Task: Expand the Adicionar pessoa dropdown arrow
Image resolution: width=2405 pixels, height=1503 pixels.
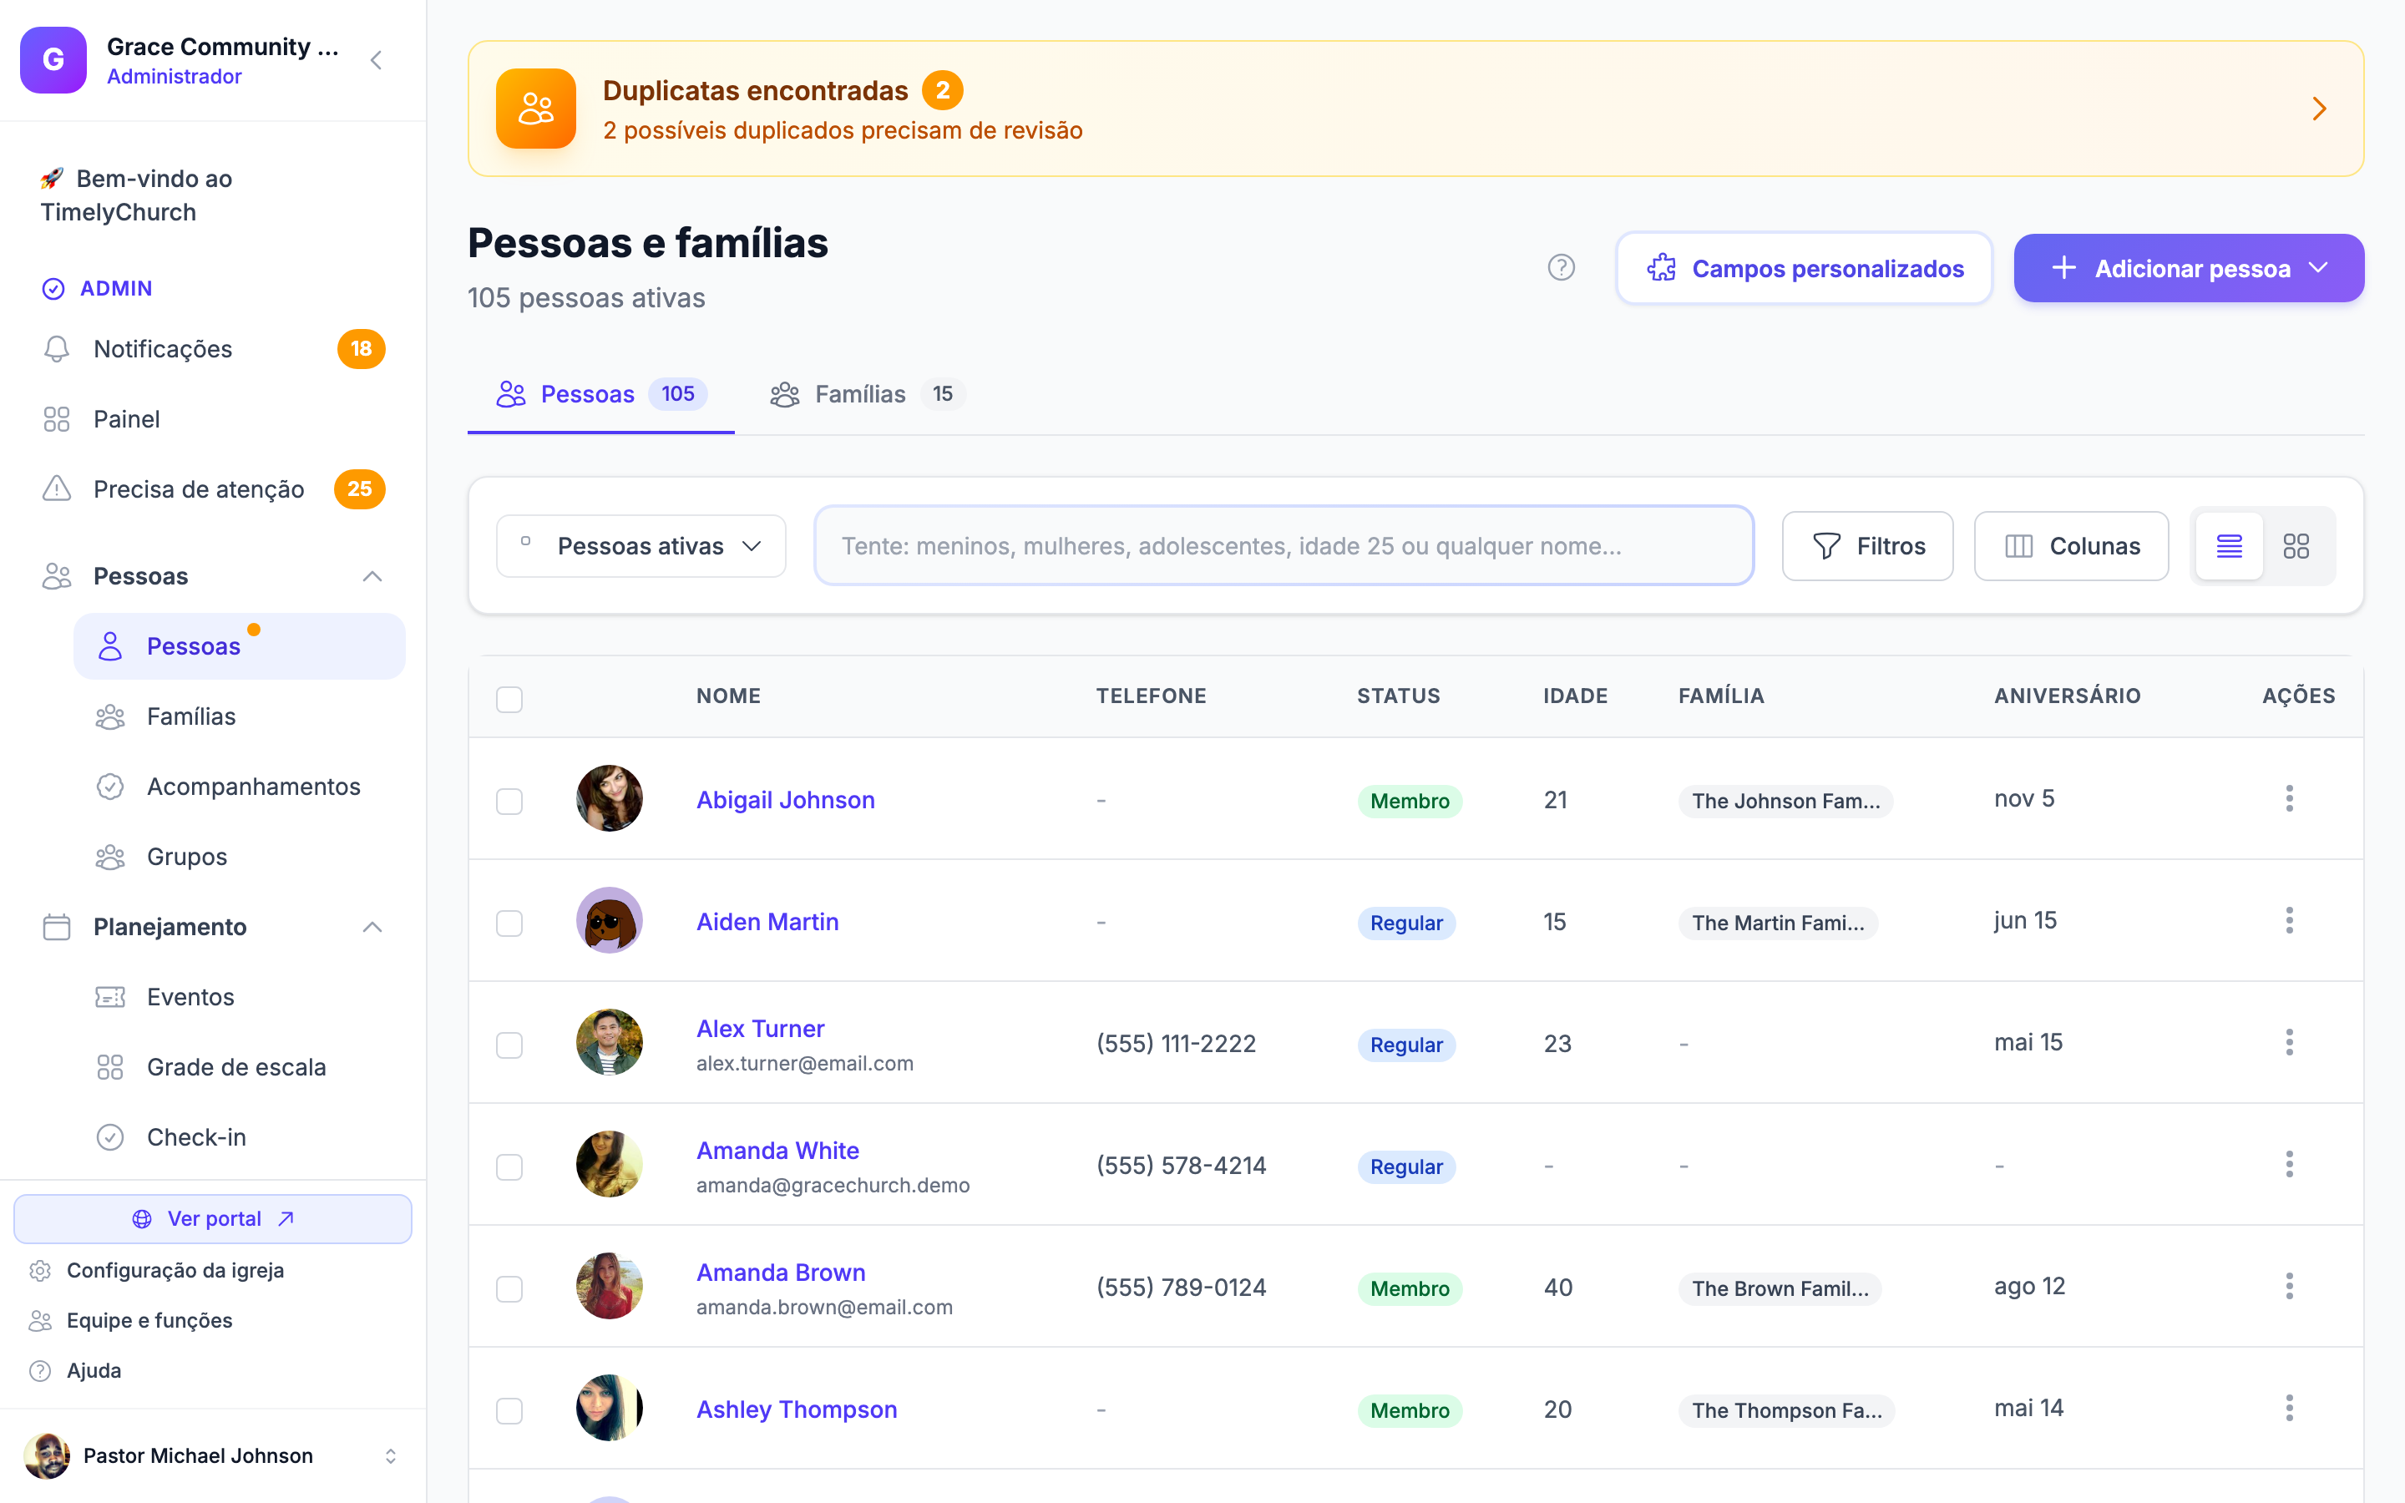Action: pos(2318,267)
